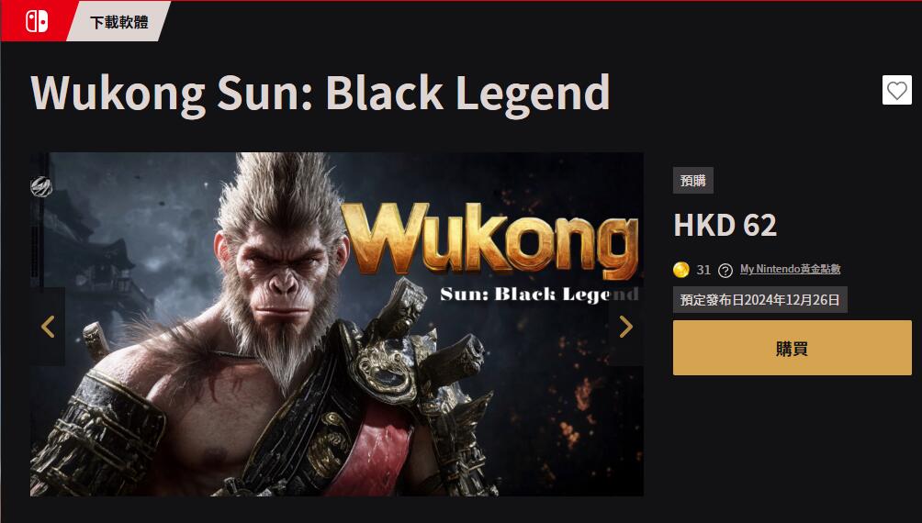This screenshot has width=922, height=523.
Task: Click the red sash on the warrior's armor
Action: [x=377, y=452]
